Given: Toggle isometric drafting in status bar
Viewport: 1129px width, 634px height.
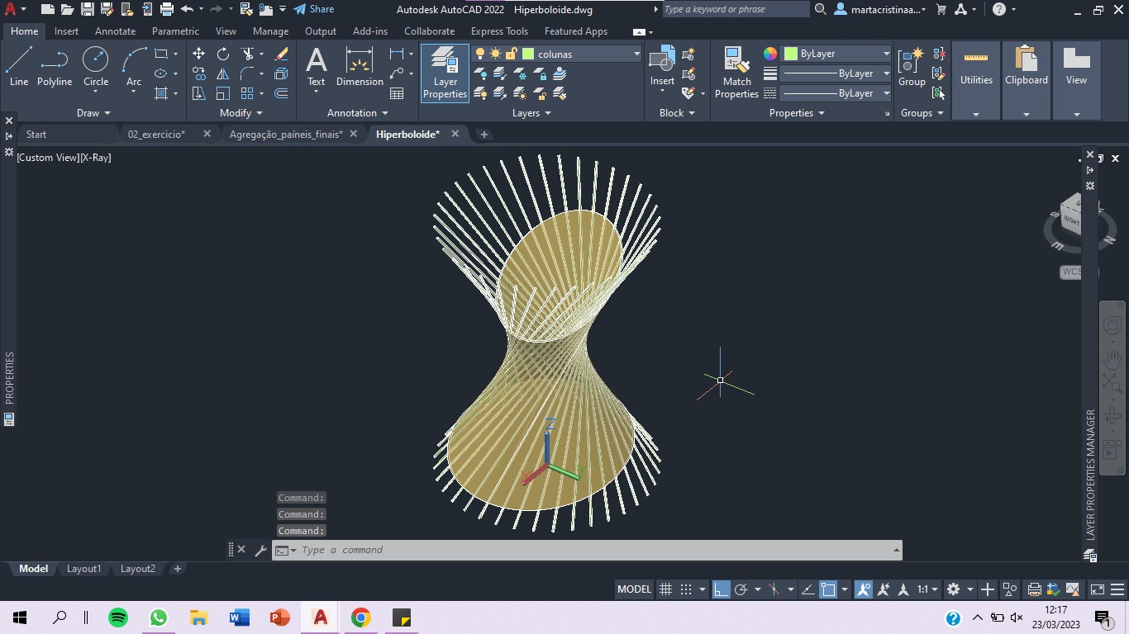Looking at the screenshot, I should 774,589.
